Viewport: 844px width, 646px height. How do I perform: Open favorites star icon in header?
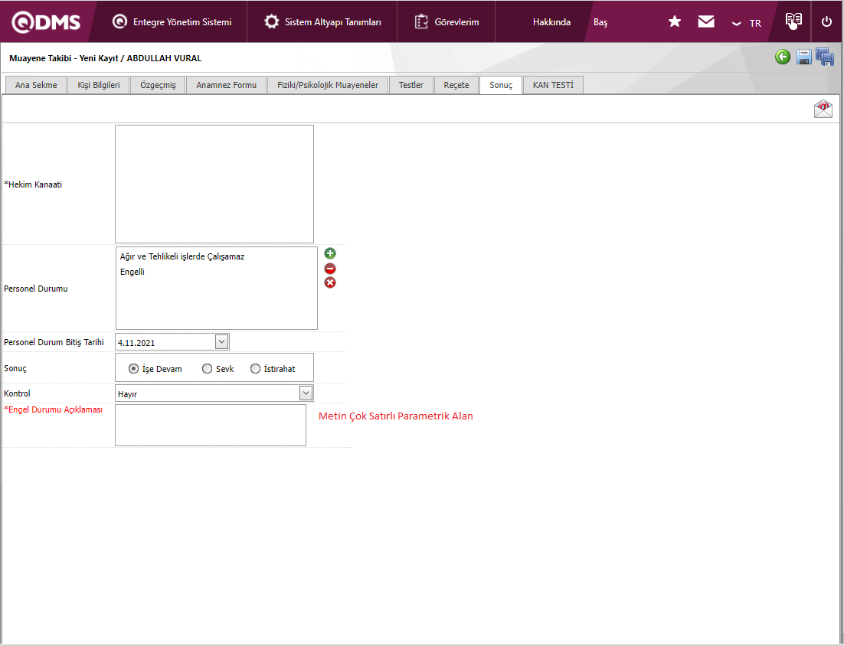pyautogui.click(x=675, y=21)
